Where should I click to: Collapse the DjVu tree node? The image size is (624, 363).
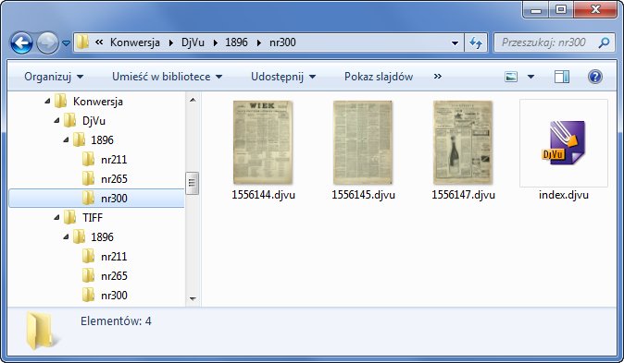click(56, 120)
